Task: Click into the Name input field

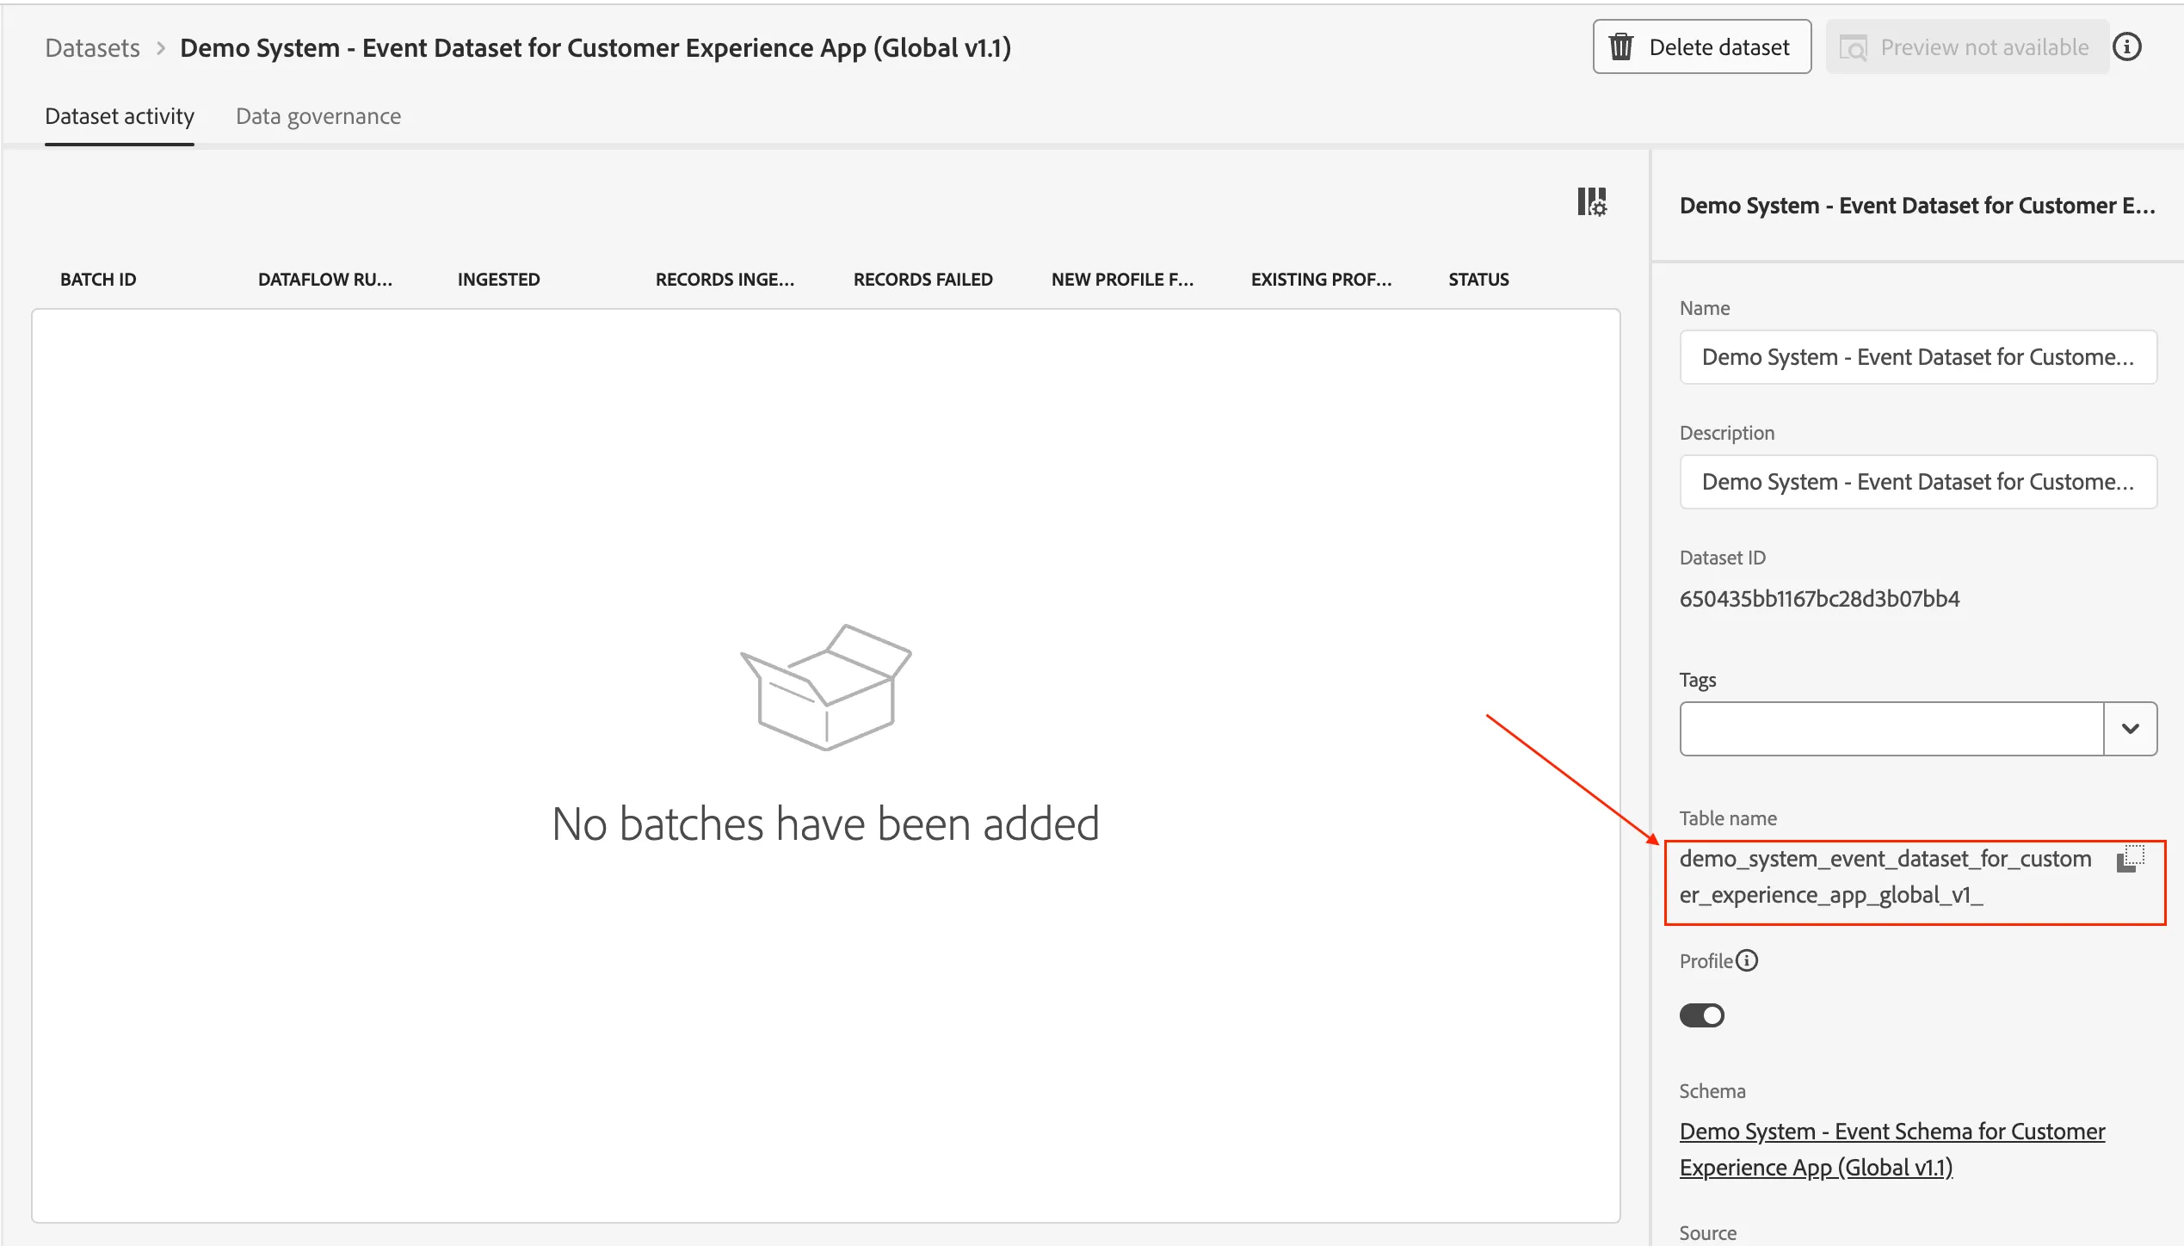Action: [x=1918, y=357]
